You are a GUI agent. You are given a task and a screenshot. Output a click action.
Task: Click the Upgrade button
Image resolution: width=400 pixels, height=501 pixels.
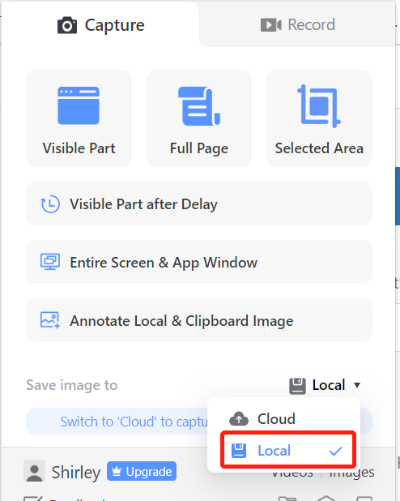pos(142,471)
